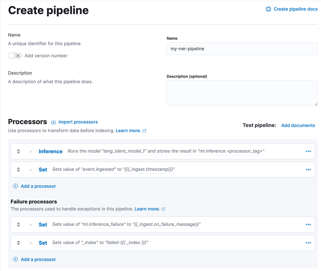The height and width of the screenshot is (271, 321).
Task: Open Learn more about failure processors
Action: click(x=147, y=209)
